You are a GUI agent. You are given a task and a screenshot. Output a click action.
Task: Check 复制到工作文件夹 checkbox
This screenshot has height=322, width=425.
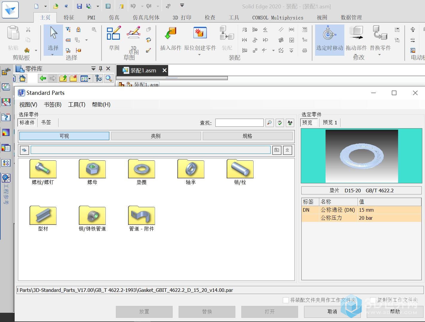[373, 300]
